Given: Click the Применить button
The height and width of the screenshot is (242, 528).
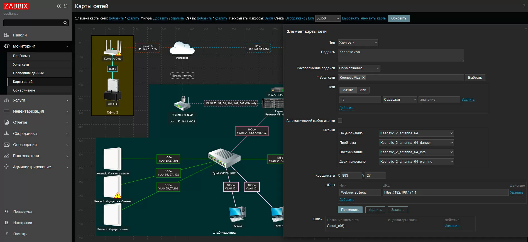Looking at the screenshot, I should (350, 210).
